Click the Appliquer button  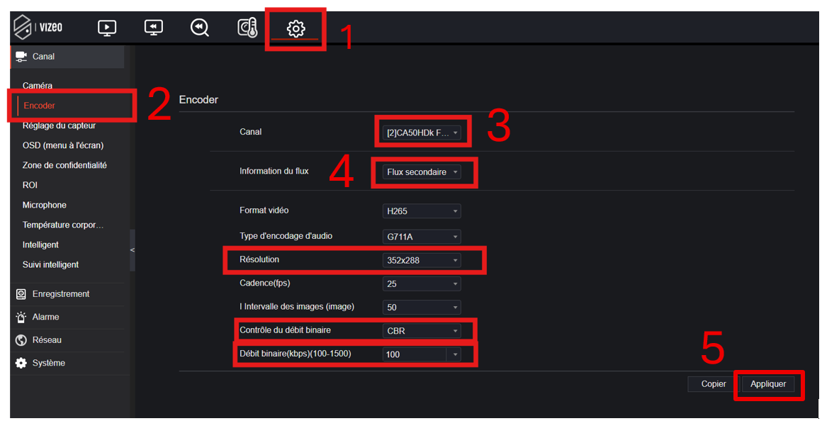pos(768,384)
